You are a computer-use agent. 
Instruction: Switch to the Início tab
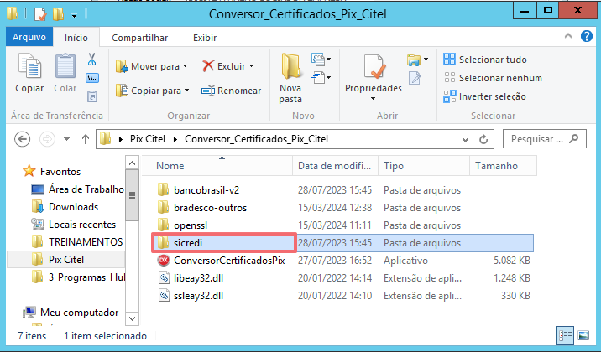(76, 38)
